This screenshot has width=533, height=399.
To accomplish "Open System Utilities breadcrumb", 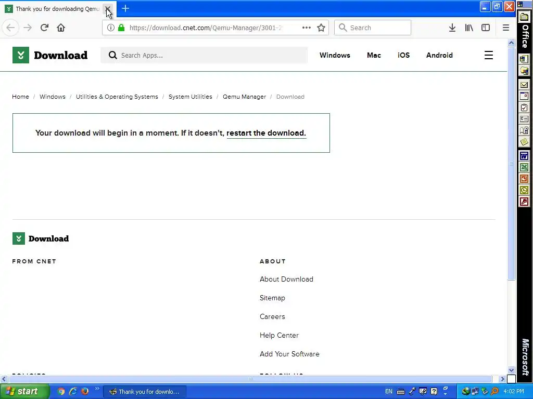I will (x=191, y=97).
